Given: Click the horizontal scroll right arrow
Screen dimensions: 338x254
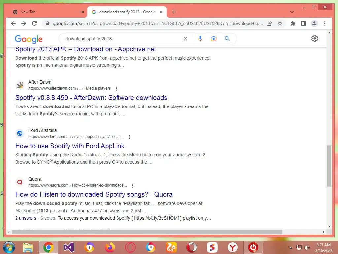Looking at the screenshot, I should pyautogui.click(x=324, y=232).
